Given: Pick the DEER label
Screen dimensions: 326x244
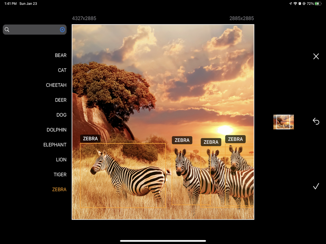Looking at the screenshot, I should pyautogui.click(x=61, y=100).
